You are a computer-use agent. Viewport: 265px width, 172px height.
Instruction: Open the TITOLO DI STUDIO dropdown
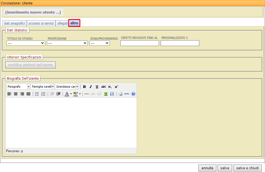(26, 43)
